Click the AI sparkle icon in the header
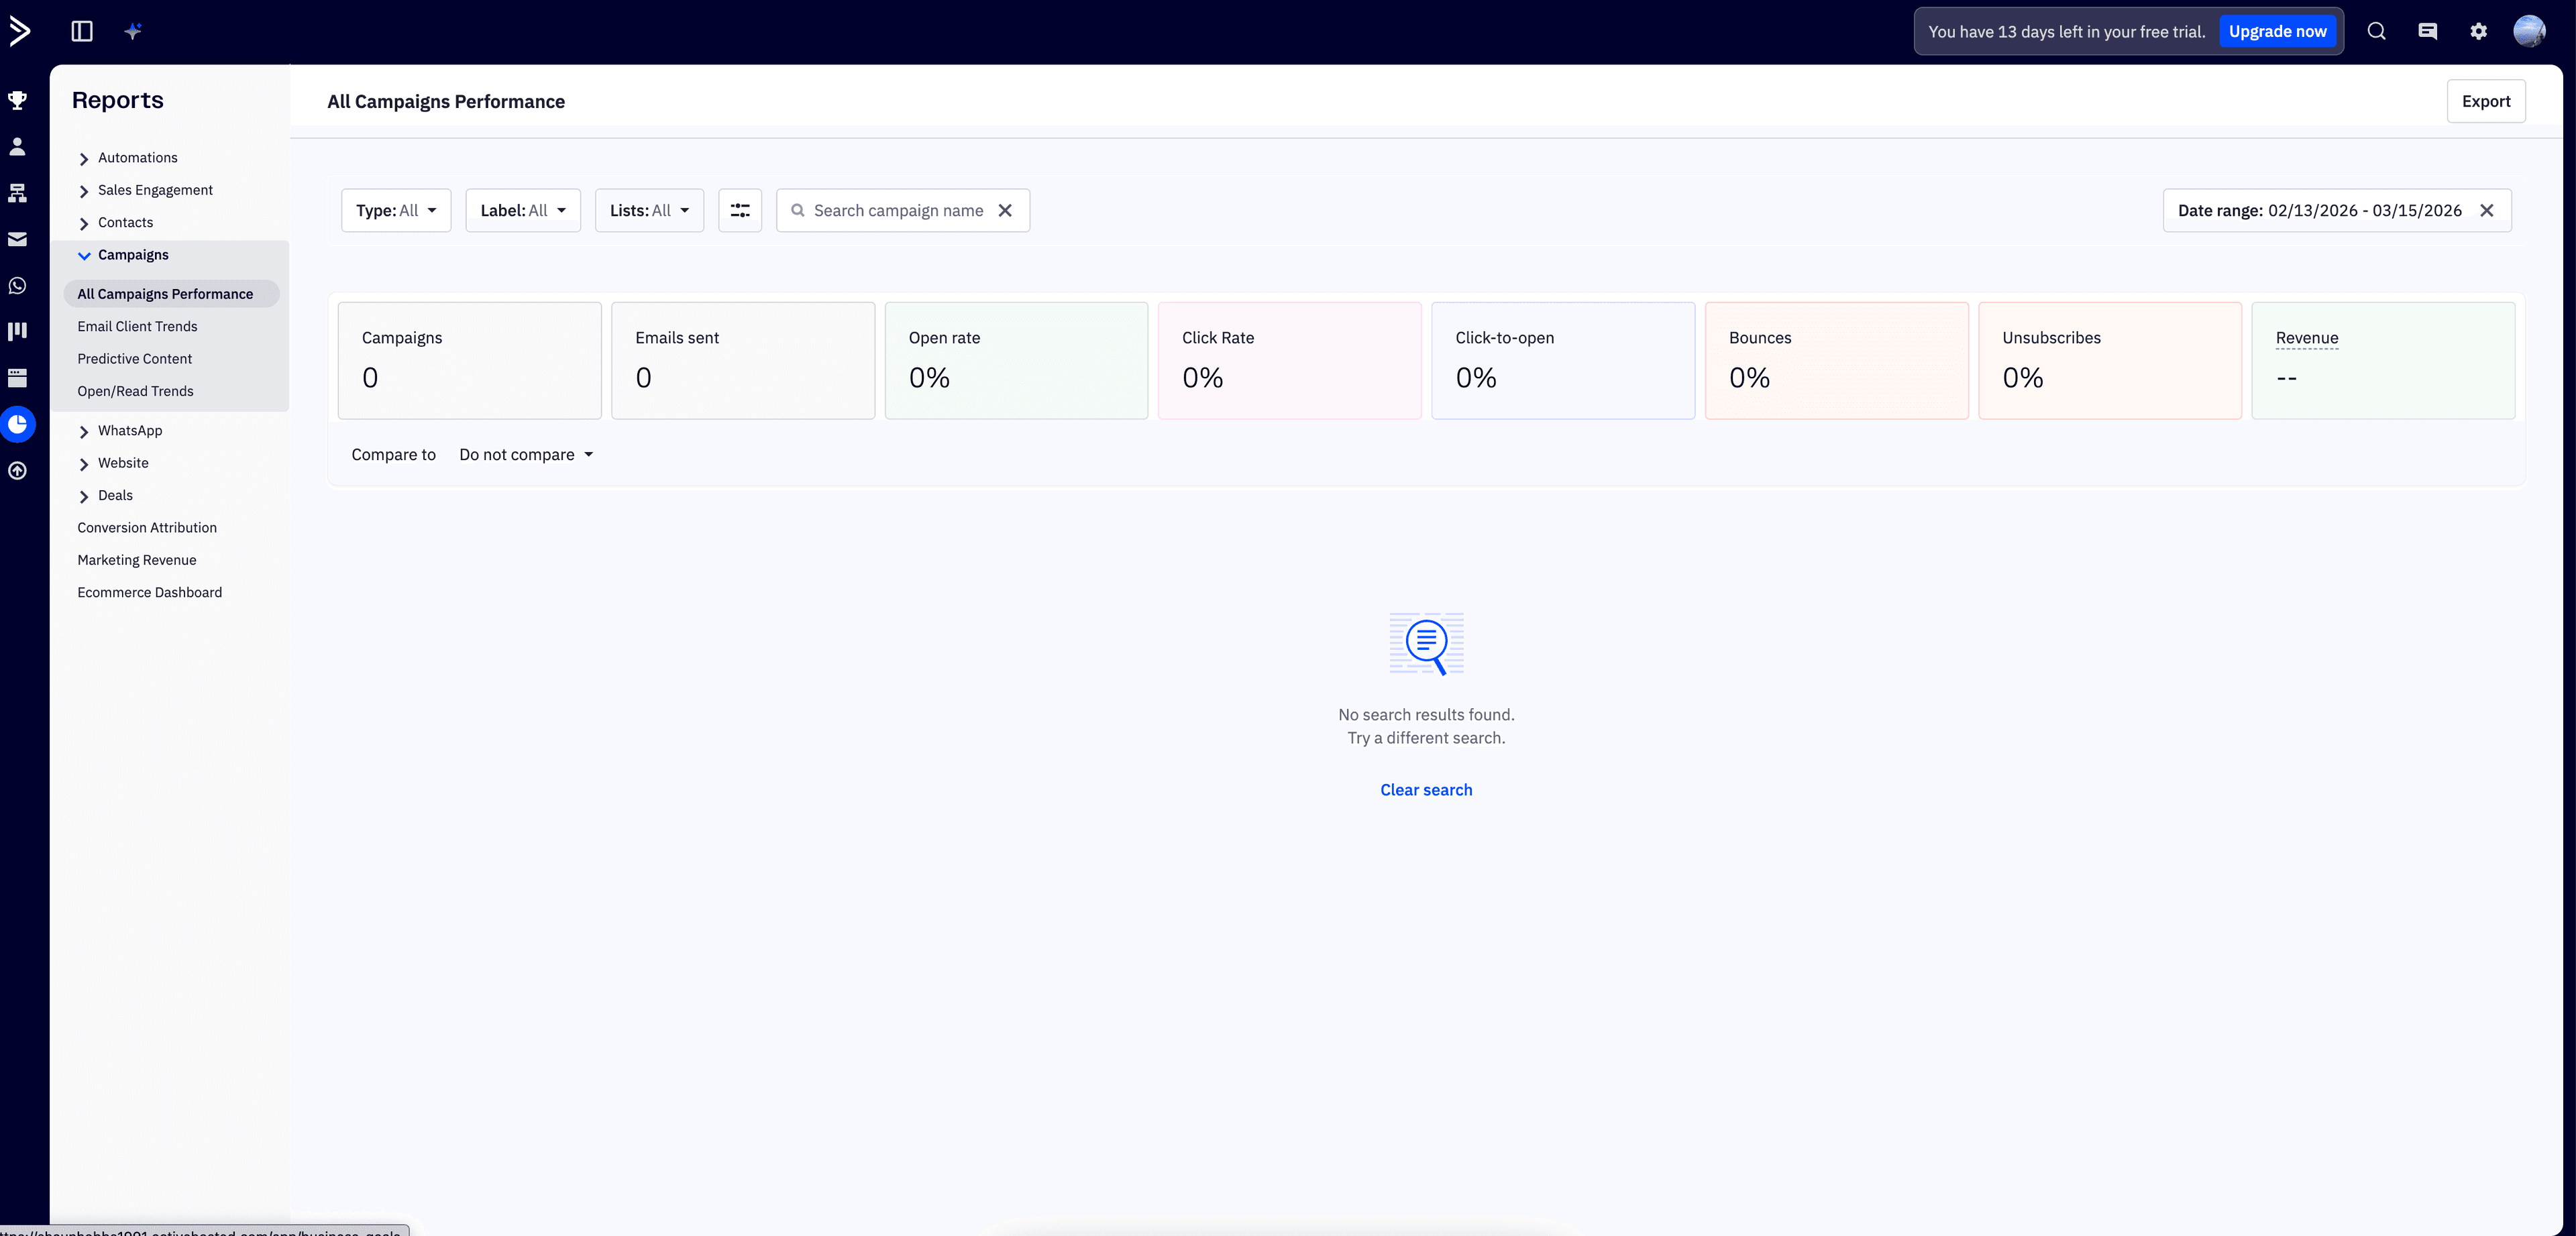This screenshot has width=2576, height=1236. (132, 31)
